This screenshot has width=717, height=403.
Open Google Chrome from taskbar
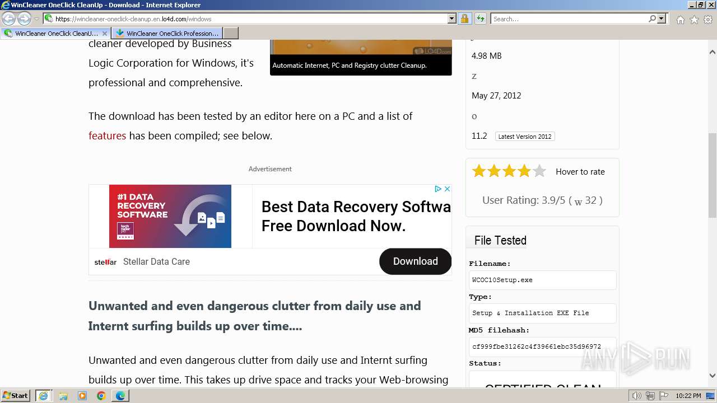(101, 396)
